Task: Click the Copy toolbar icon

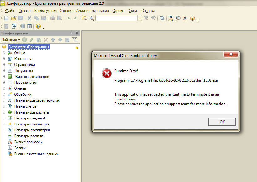Action: coord(36,18)
